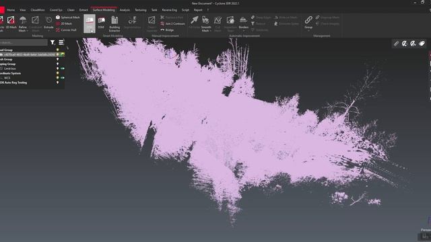Click the Segmentation tool icon
The image size is (431, 242).
tap(132, 20)
